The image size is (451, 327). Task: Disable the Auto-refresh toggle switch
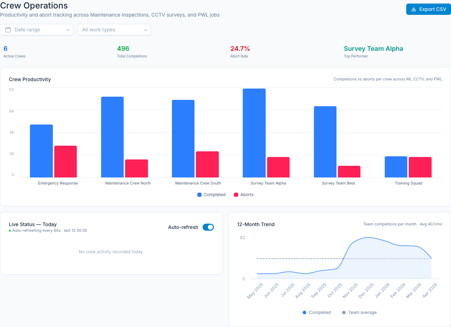(x=208, y=227)
